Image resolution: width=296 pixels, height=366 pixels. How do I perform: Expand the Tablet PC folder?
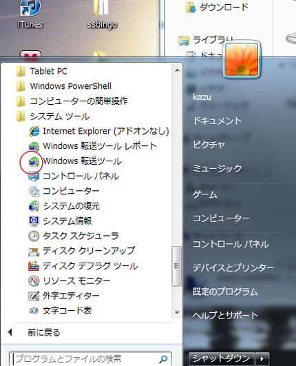[42, 71]
